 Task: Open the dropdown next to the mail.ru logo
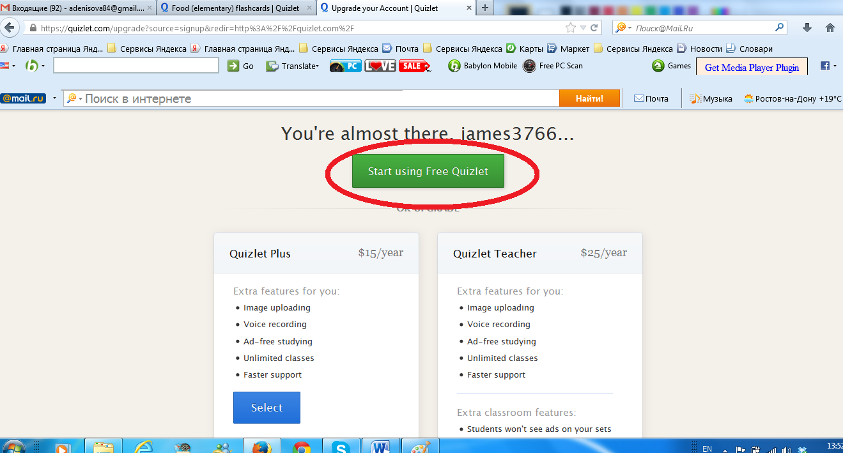pyautogui.click(x=54, y=98)
